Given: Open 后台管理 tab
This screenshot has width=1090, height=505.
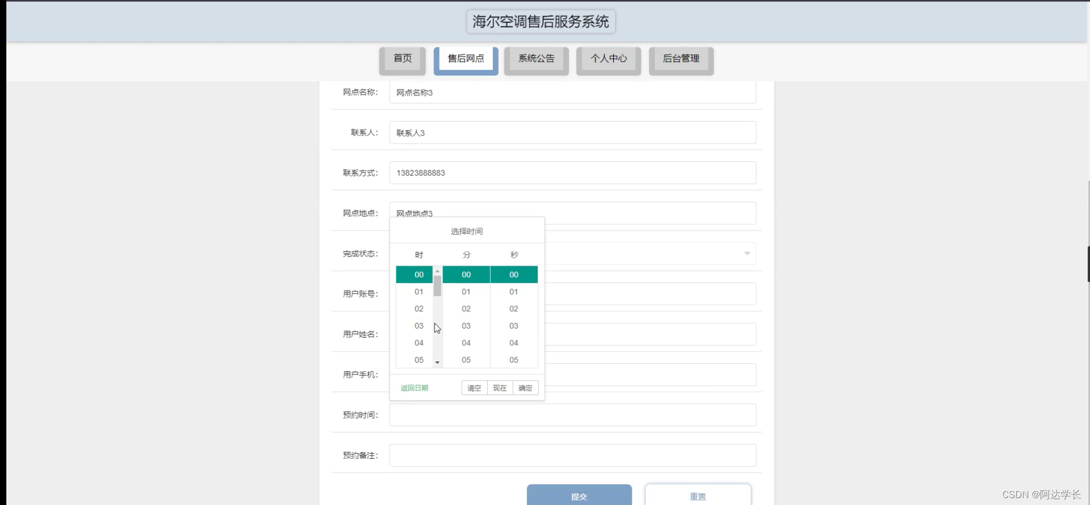Looking at the screenshot, I should (681, 61).
